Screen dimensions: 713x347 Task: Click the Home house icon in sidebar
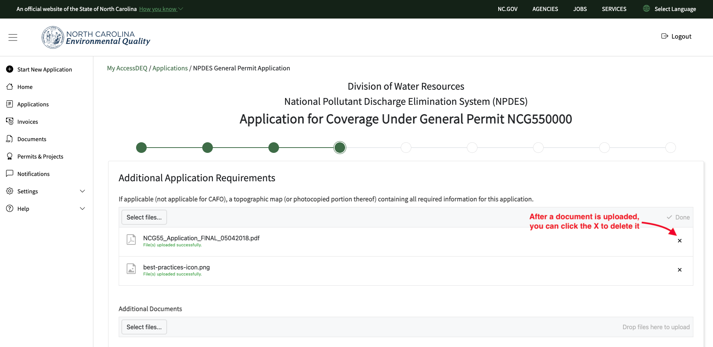click(x=10, y=87)
